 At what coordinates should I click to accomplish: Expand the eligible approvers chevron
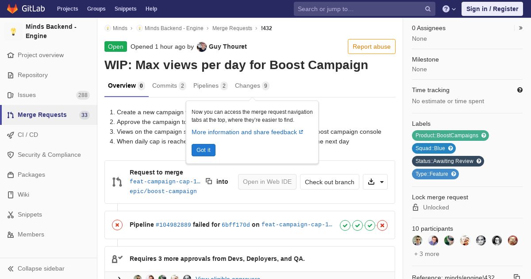point(119,278)
